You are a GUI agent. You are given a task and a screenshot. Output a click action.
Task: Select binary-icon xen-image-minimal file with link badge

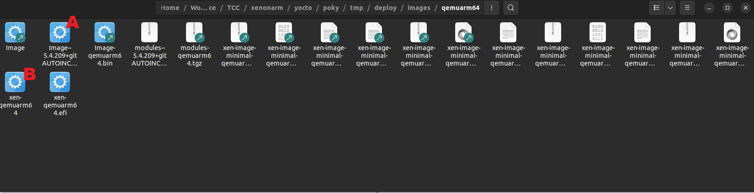[284, 33]
